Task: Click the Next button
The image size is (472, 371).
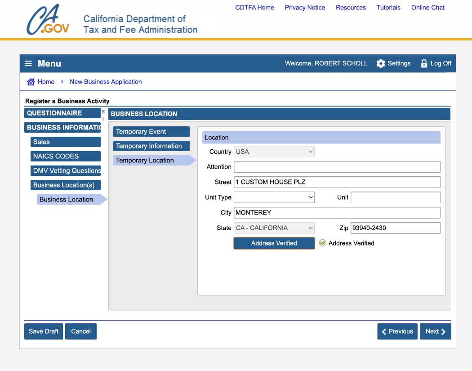Action: [x=435, y=331]
